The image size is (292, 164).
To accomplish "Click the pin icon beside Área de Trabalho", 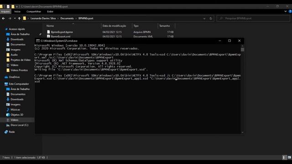I will point(40,34).
